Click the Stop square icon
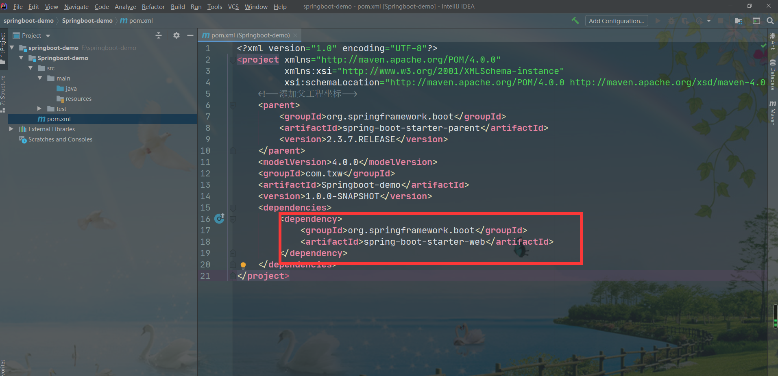Screen dimensions: 778x376 [721, 21]
